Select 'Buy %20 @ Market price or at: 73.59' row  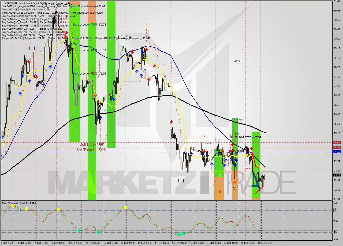click(38, 16)
